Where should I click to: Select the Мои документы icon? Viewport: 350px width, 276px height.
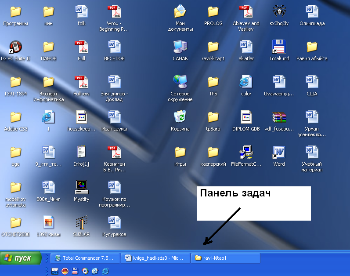tap(180, 11)
